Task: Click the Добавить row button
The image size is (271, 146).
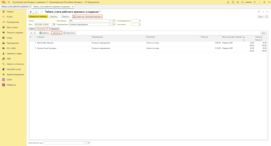Action: (x=44, y=33)
